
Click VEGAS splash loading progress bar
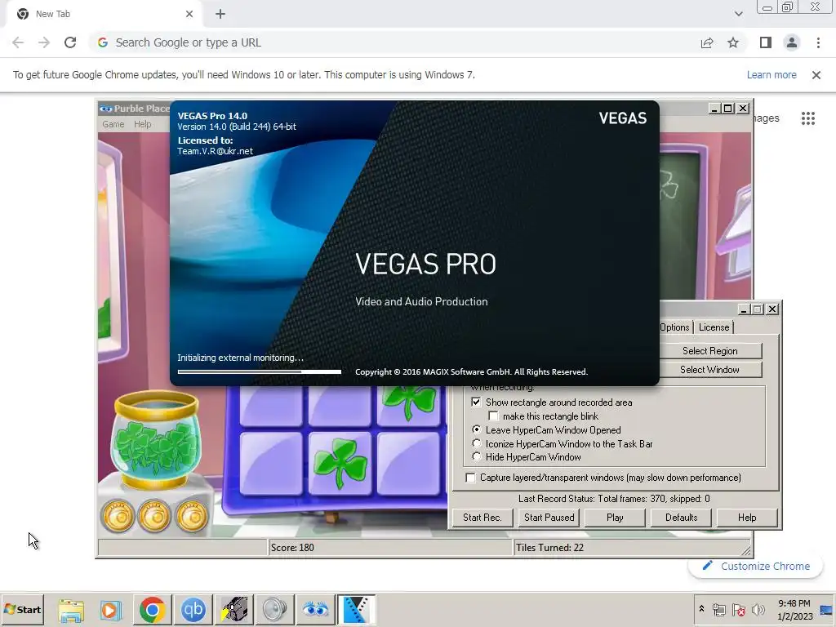tap(259, 371)
